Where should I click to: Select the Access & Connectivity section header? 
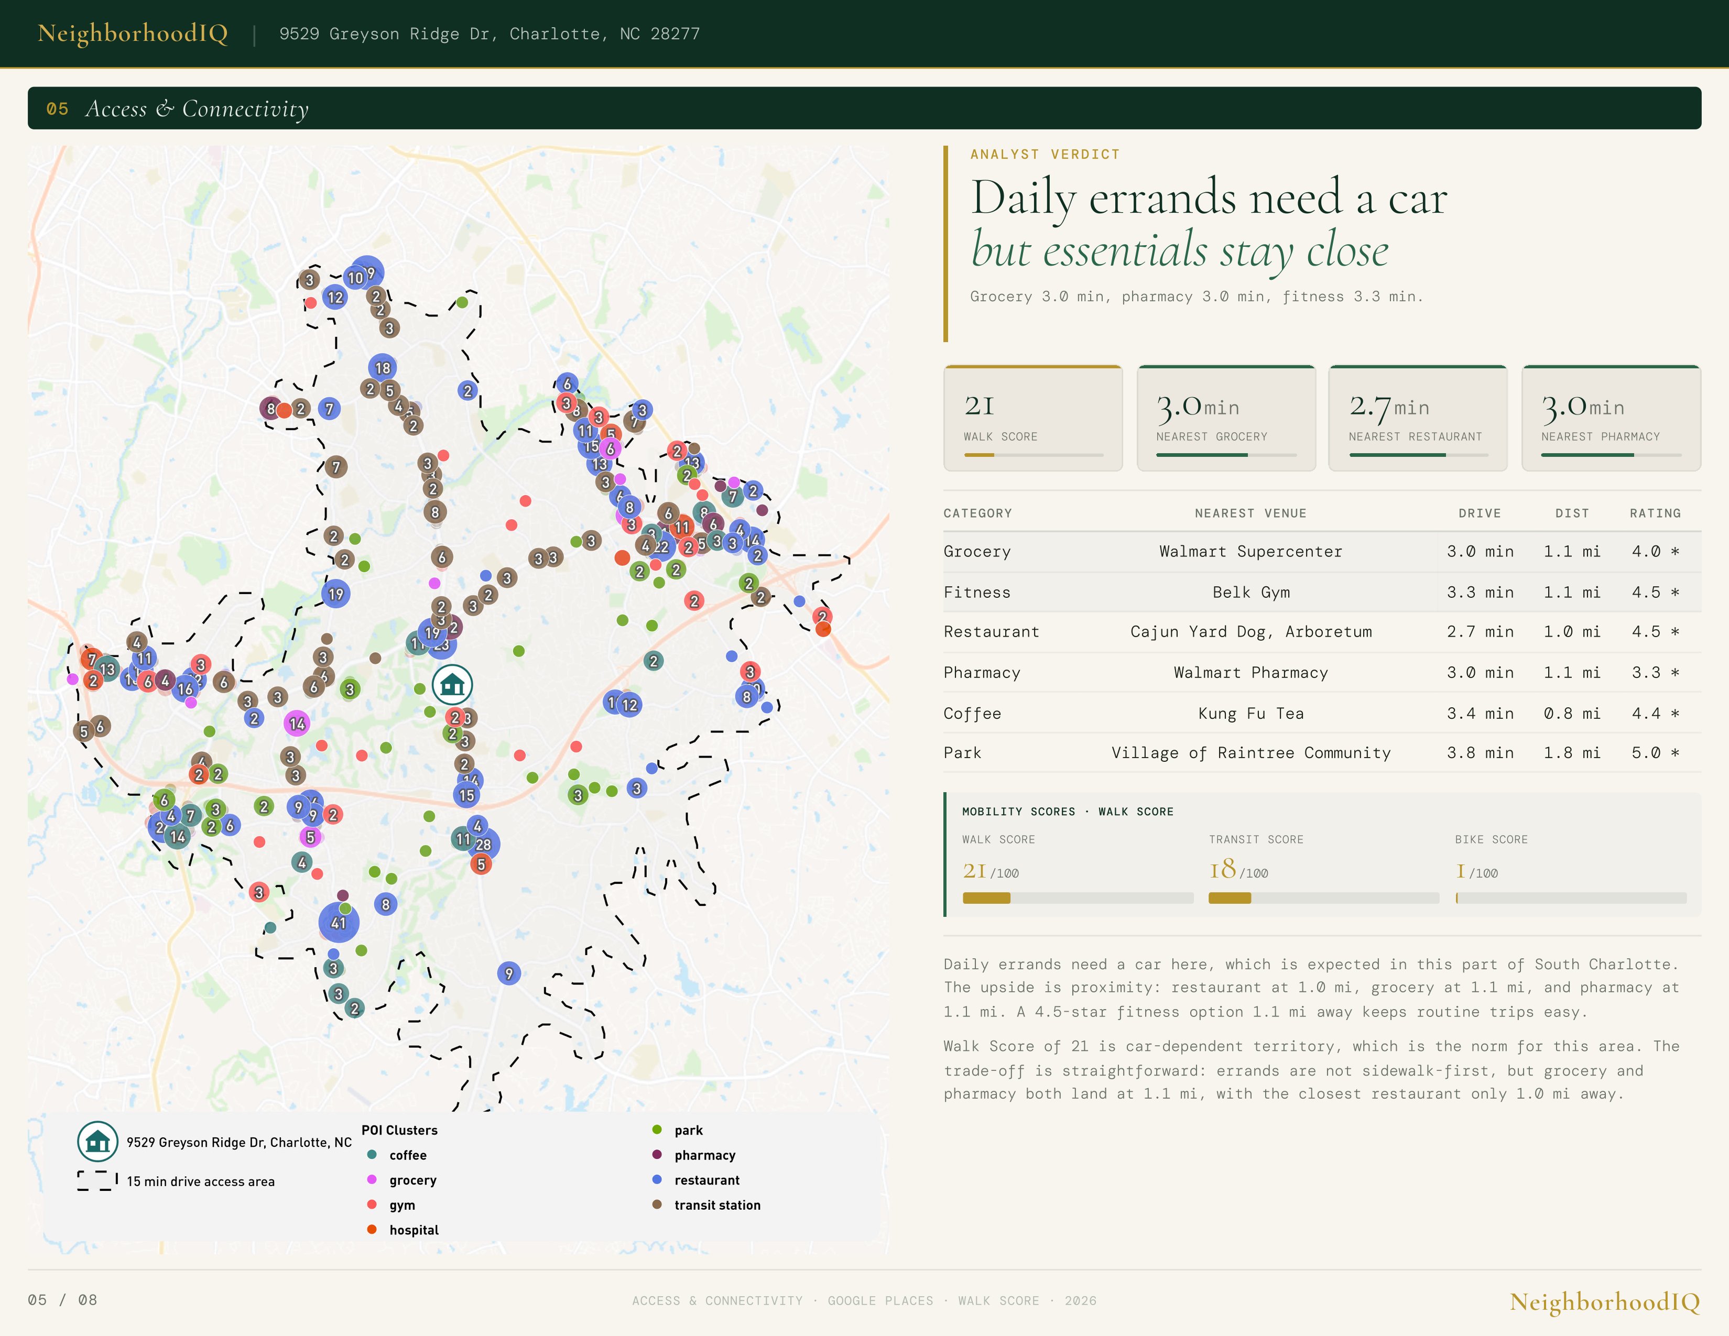(x=865, y=108)
